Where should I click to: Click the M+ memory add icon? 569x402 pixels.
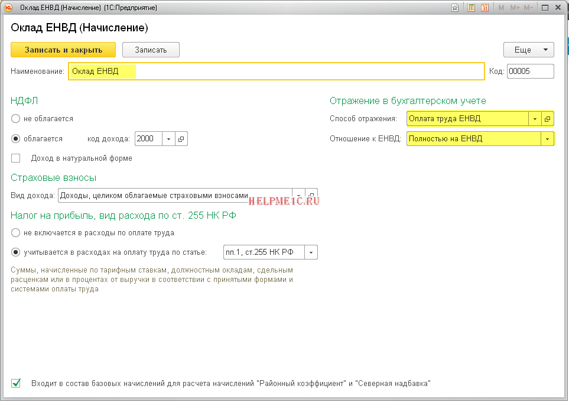point(514,8)
